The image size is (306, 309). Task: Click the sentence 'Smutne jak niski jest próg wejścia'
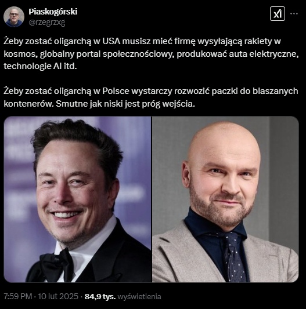pos(125,104)
